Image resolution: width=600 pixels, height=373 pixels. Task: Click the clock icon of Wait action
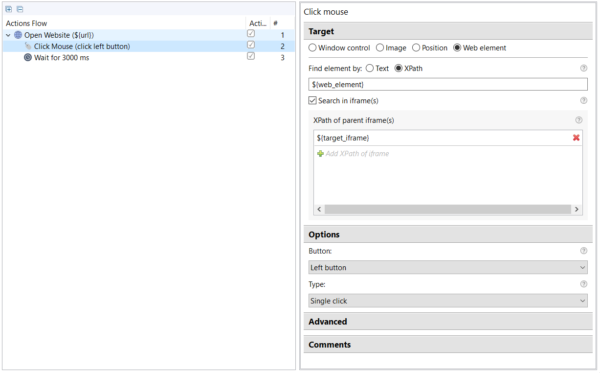click(28, 57)
